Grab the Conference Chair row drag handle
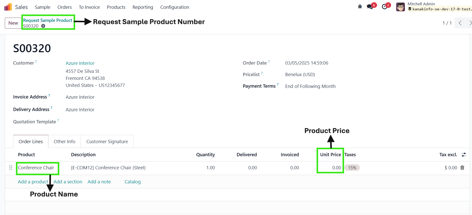The width and height of the screenshot is (472, 215). (11, 168)
